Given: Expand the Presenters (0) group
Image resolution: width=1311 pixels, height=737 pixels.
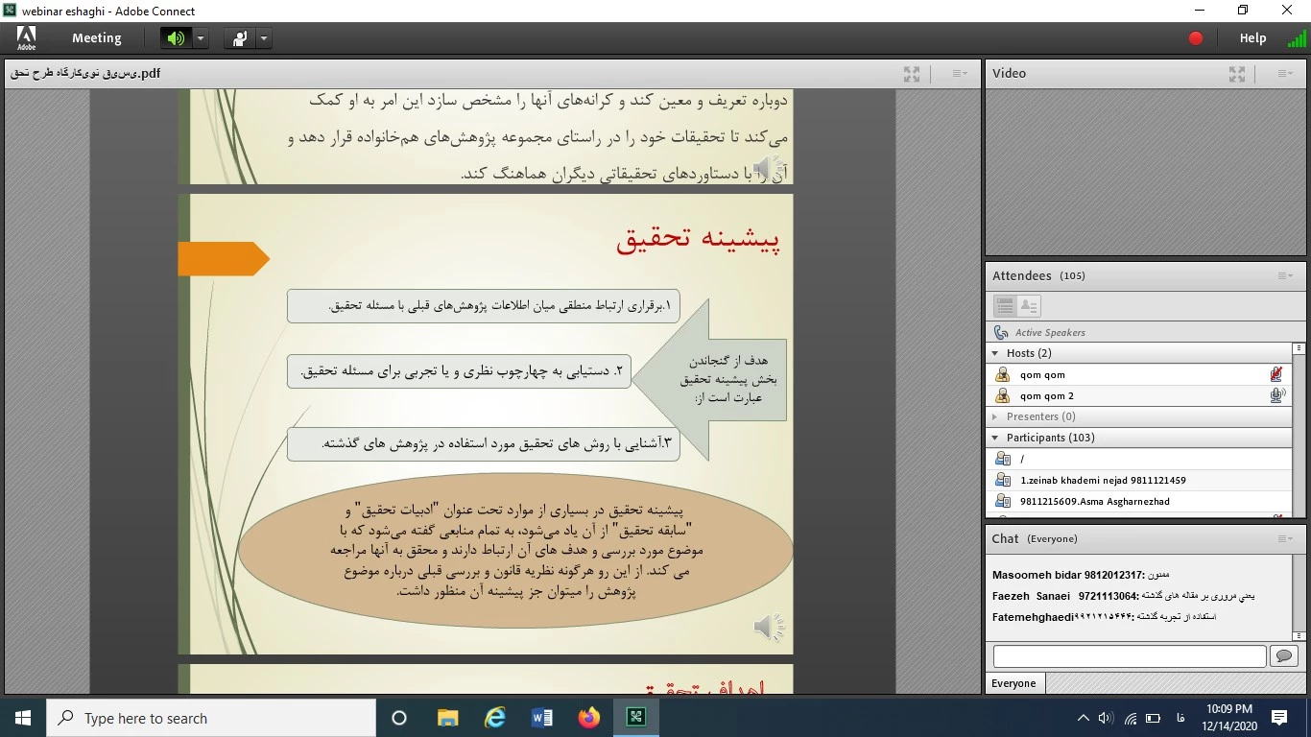Looking at the screenshot, I should [x=995, y=416].
